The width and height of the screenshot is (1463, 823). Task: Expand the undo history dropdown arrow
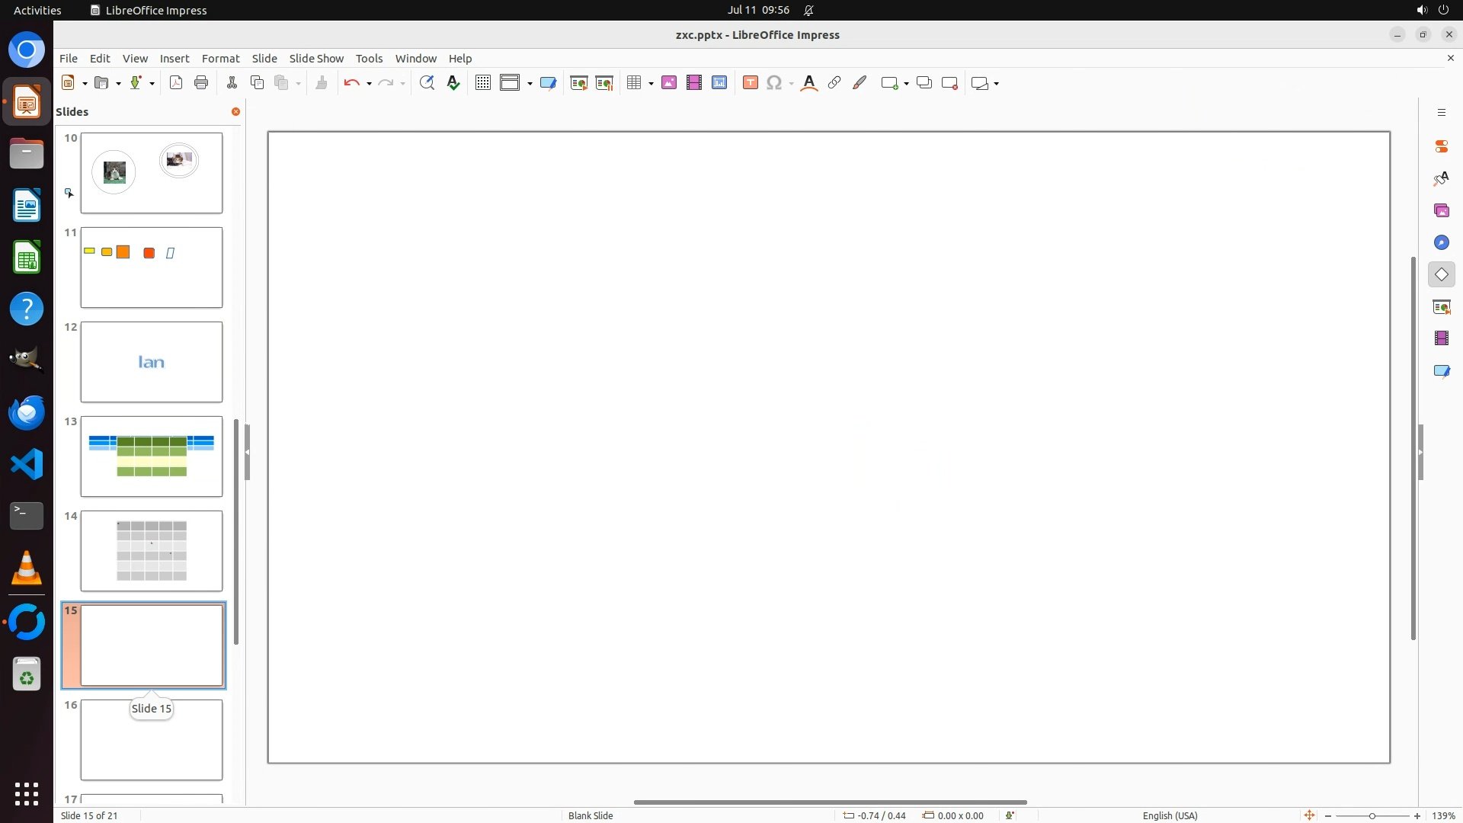click(x=369, y=84)
